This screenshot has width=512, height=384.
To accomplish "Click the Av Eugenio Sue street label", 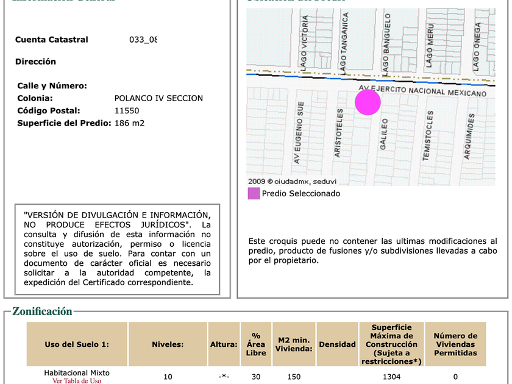I will point(298,133).
